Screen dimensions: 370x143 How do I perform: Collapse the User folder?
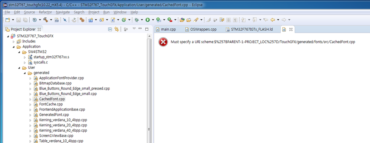click(19, 68)
